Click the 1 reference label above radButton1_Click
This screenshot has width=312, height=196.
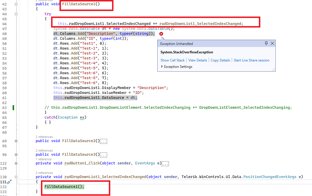click(43, 159)
